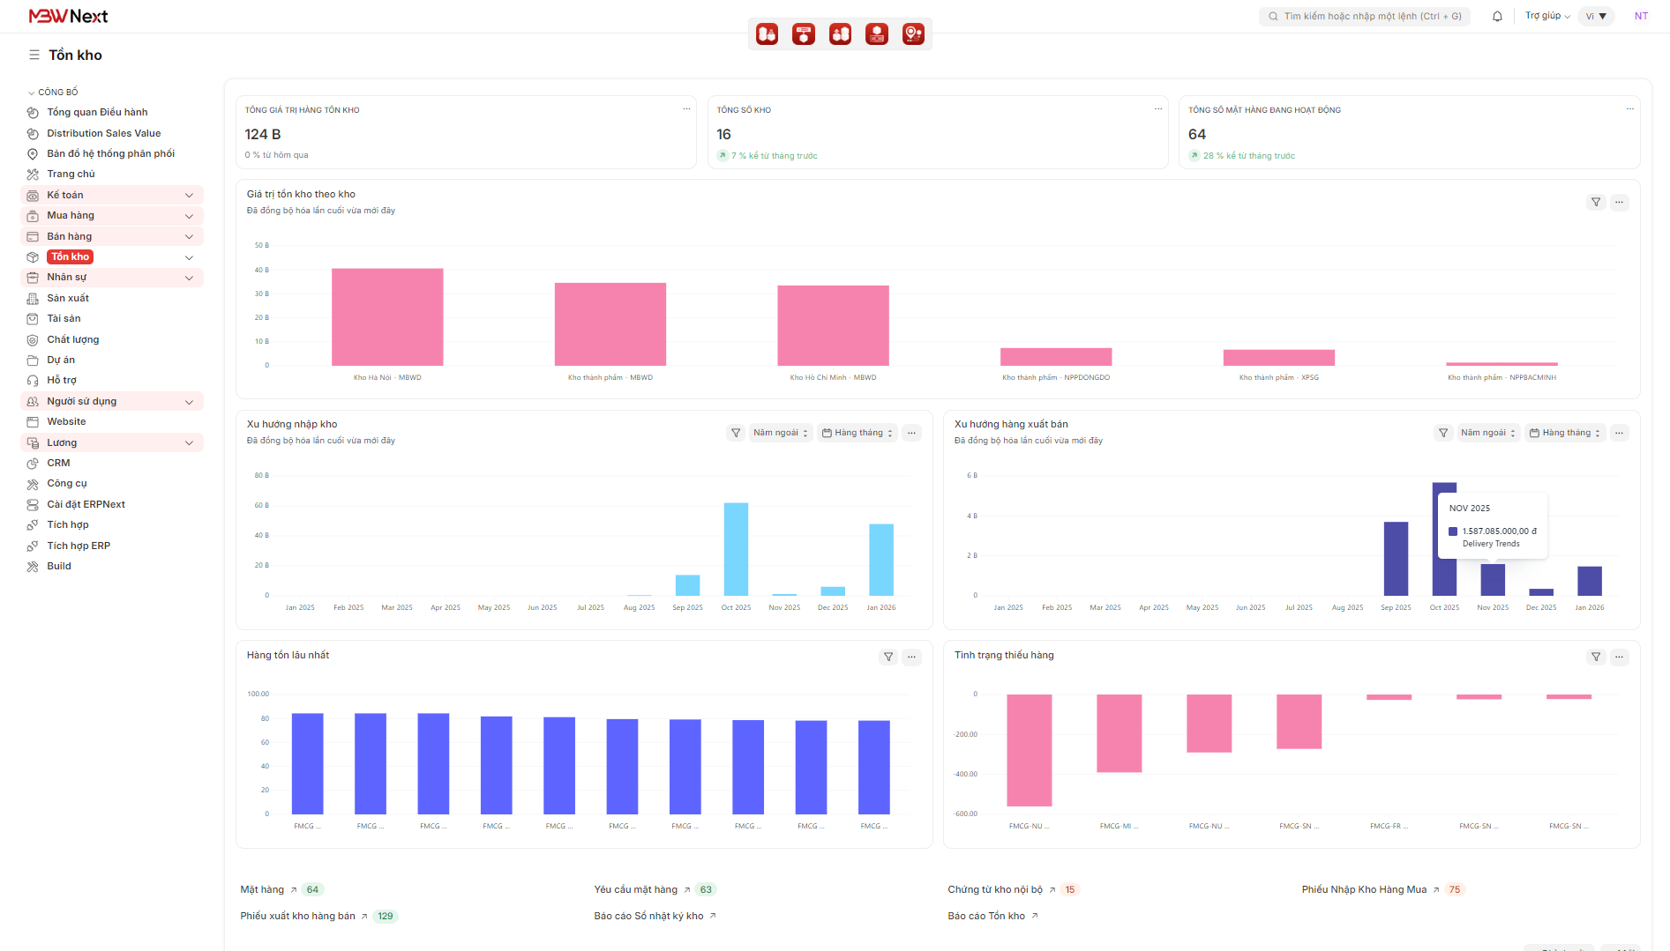Open the Phiếu xuất kho hàng bán link
Image resolution: width=1670 pixels, height=951 pixels.
coord(298,916)
